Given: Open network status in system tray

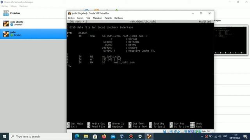Looking at the screenshot, I should 215,136.
